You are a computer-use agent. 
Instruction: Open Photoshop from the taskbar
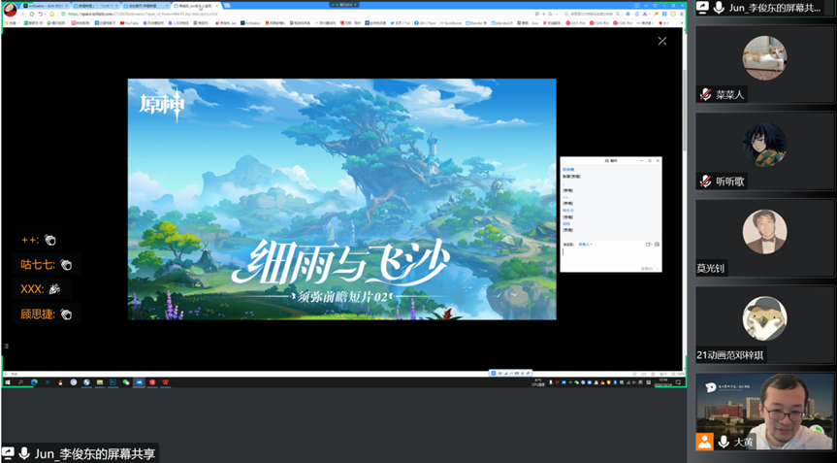click(113, 382)
